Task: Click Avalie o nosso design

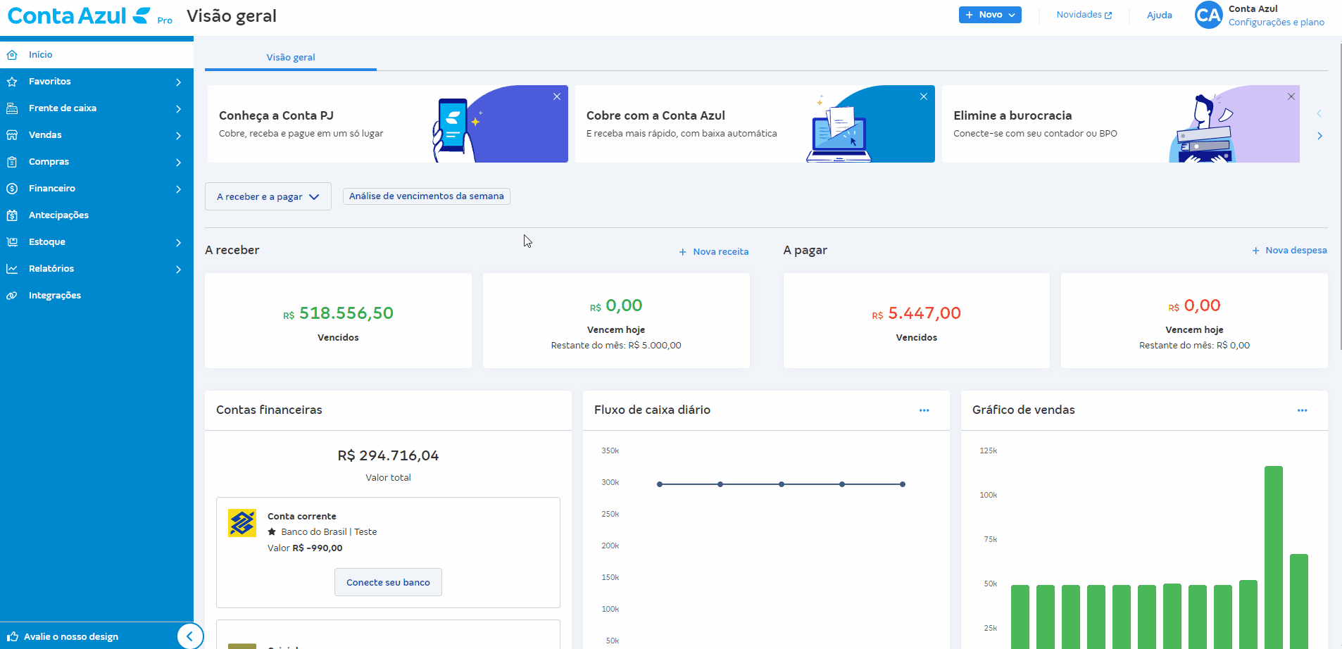Action: click(71, 637)
